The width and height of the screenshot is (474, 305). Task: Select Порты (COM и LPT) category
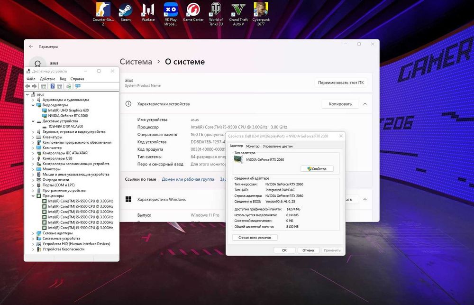pyautogui.click(x=58, y=185)
